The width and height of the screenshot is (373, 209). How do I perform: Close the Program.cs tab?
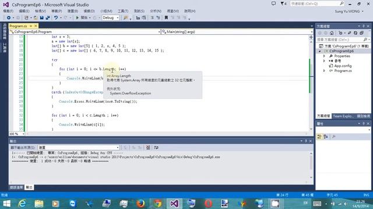[36, 26]
